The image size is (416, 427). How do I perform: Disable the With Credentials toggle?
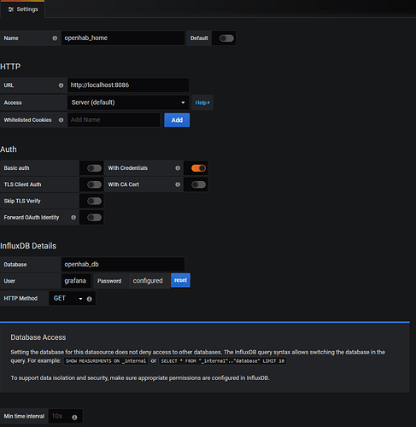click(x=198, y=168)
